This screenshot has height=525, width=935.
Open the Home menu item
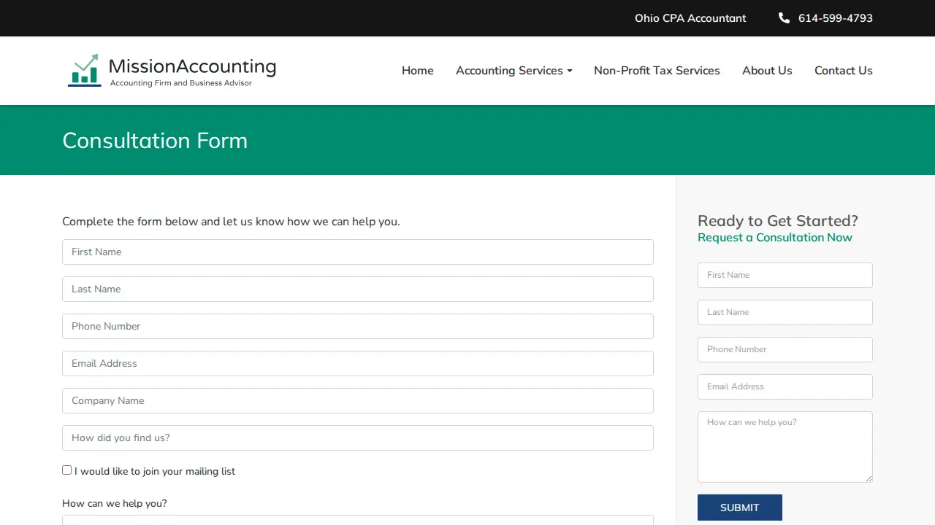pyautogui.click(x=418, y=71)
